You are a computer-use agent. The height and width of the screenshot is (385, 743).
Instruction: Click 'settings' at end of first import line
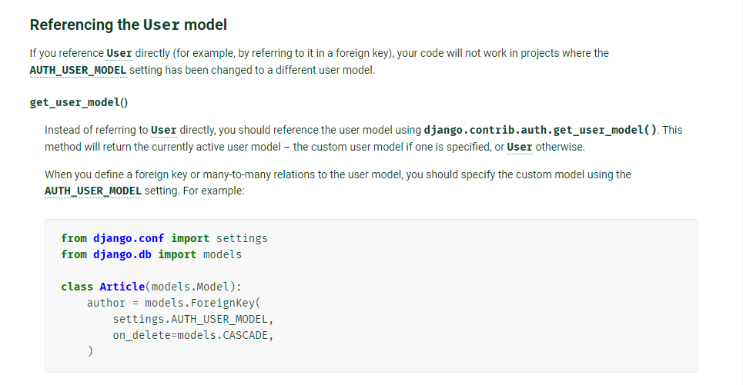point(242,238)
